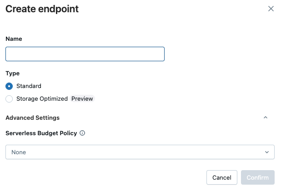The height and width of the screenshot is (191, 281).
Task: Click the Storage Optimized label text
Action: (x=42, y=98)
